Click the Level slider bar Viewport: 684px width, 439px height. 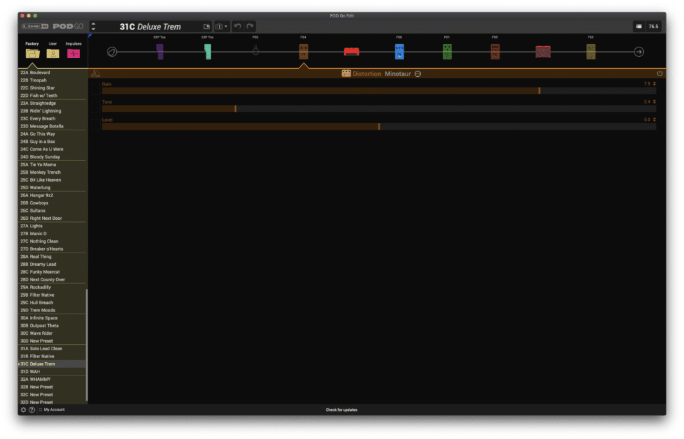[x=379, y=126]
